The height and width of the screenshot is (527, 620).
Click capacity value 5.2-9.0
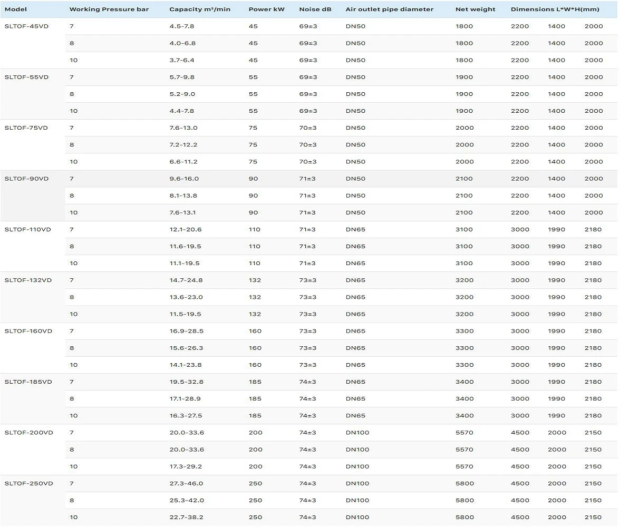click(182, 94)
